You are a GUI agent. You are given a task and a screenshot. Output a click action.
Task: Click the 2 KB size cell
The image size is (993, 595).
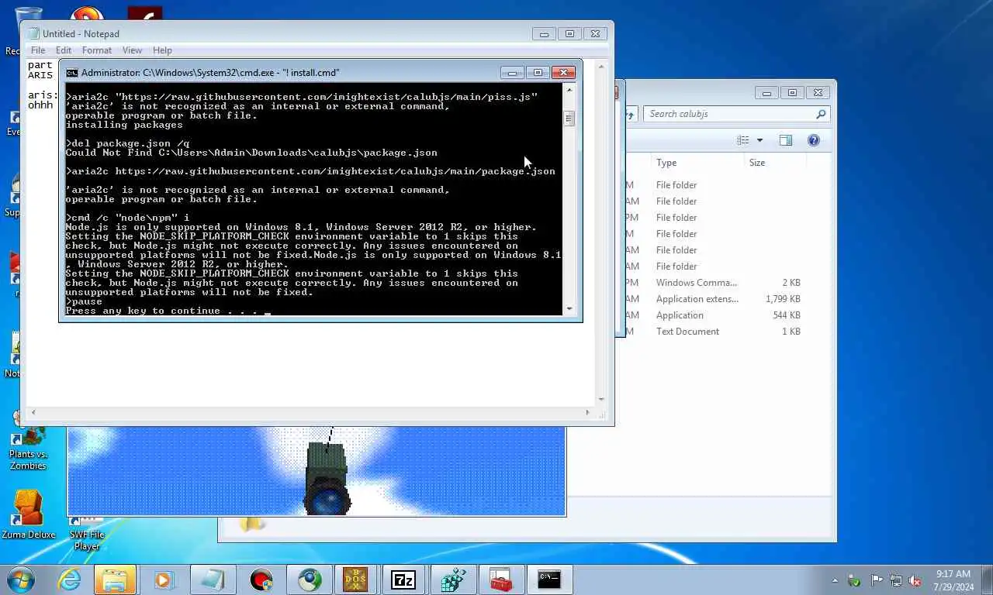coord(791,283)
